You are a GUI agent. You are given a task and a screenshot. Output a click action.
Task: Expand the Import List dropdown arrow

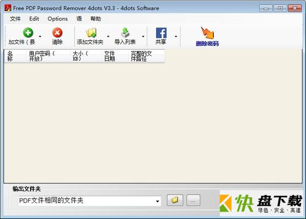coord(143,37)
